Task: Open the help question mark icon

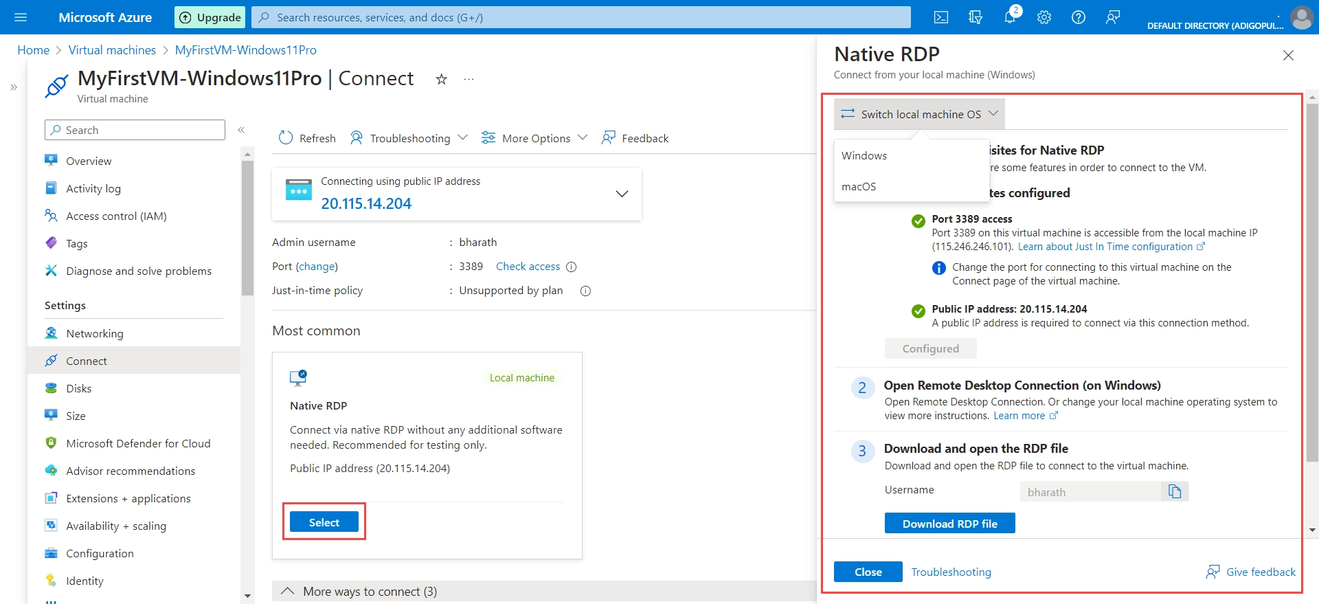Action: click(x=1079, y=17)
